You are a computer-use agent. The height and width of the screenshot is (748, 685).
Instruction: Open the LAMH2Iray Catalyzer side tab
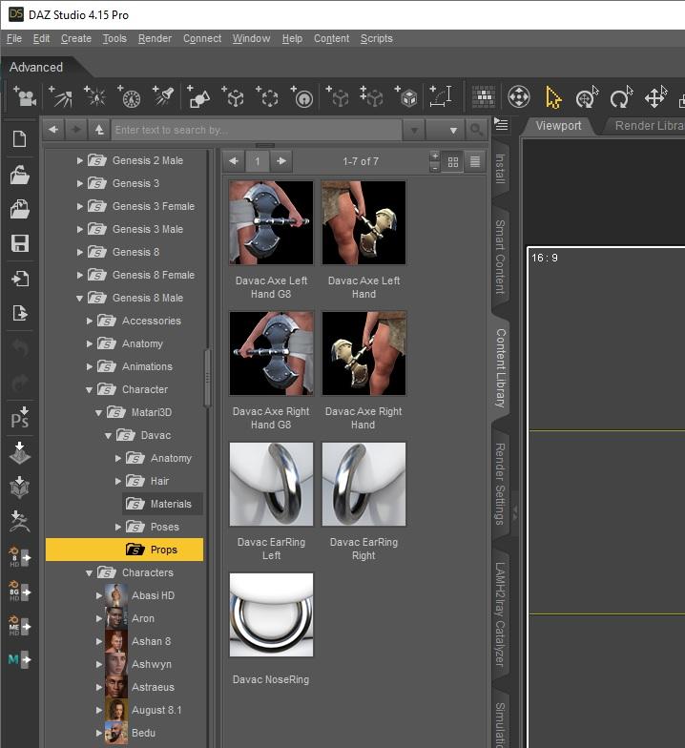[500, 614]
